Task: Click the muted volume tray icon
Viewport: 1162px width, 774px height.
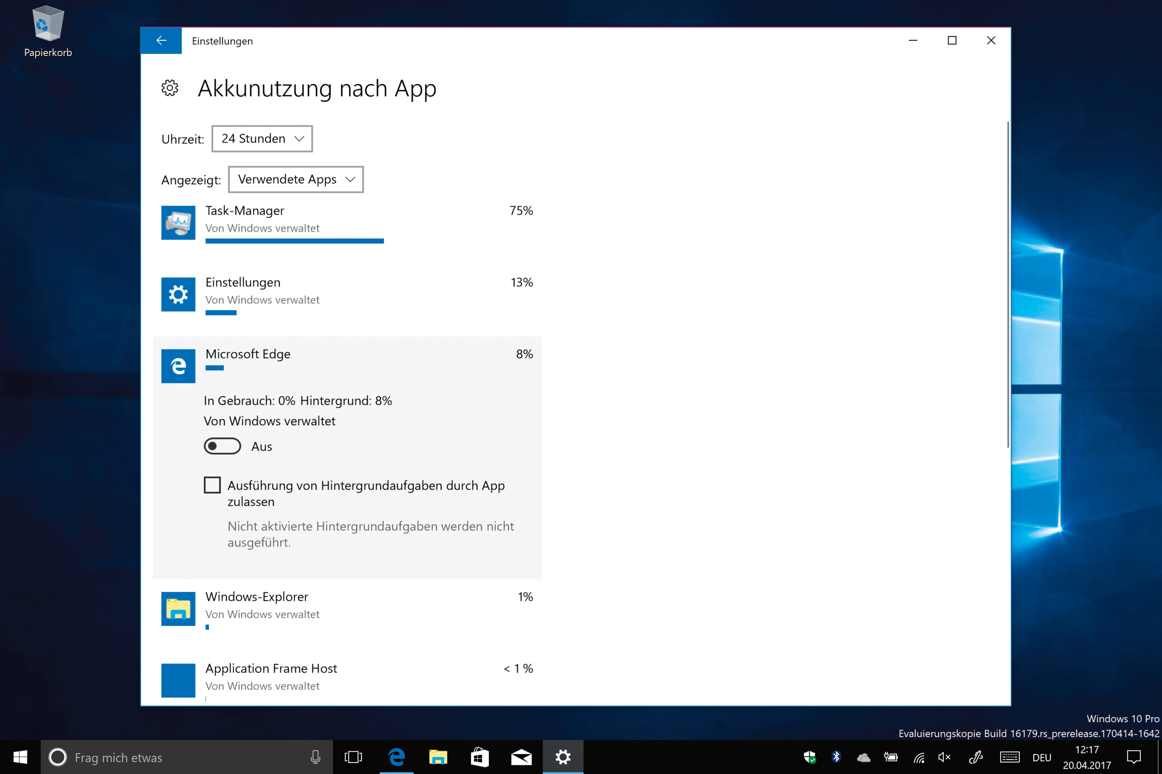Action: 944,757
